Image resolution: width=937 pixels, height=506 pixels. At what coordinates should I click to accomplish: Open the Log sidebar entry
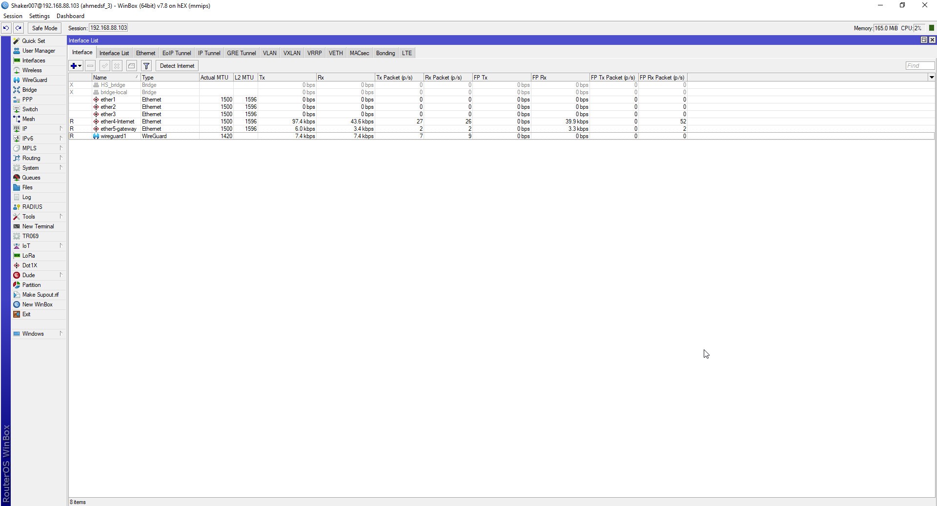click(39, 197)
